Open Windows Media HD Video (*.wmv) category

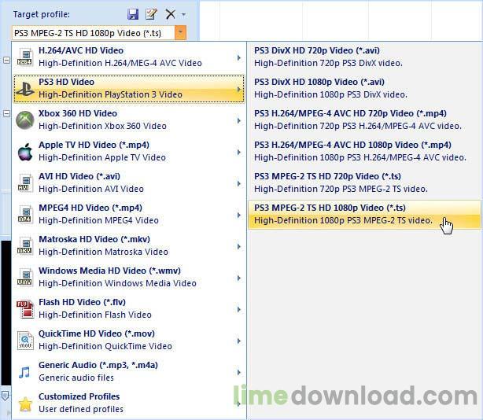(129, 278)
